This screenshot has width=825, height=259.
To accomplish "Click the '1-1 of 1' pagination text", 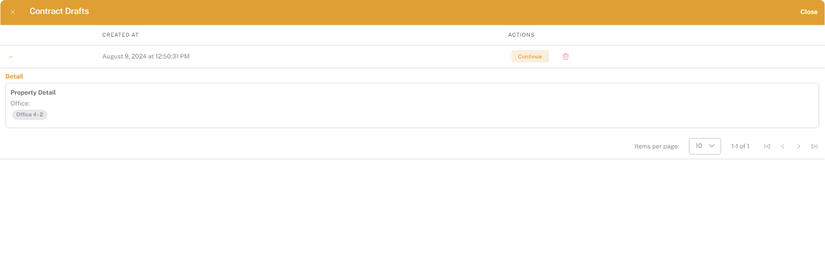I will tap(740, 146).
